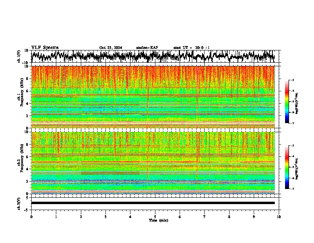
Task: Click time axis tick label '3'
Action: (x=105, y=217)
